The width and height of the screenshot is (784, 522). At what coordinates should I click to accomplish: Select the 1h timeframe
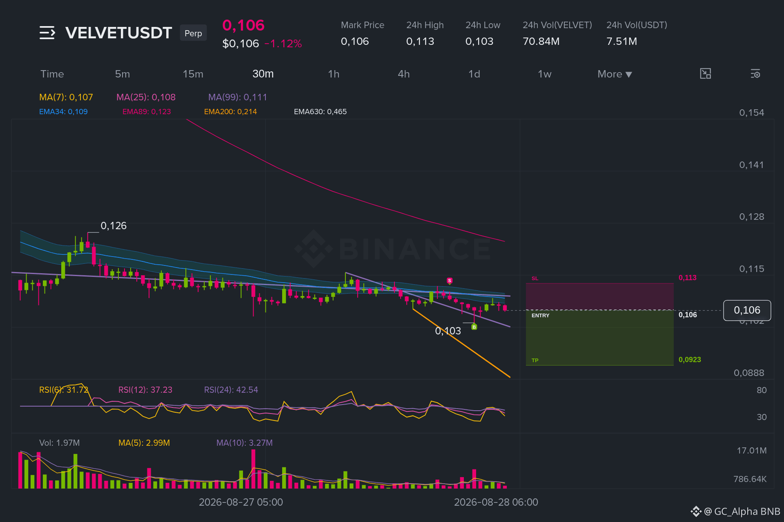(x=334, y=74)
